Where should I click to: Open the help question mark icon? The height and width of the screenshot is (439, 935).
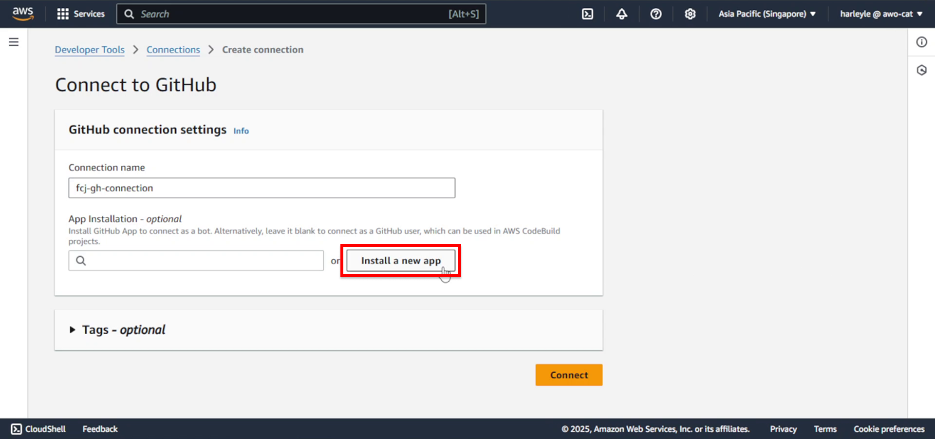point(655,14)
